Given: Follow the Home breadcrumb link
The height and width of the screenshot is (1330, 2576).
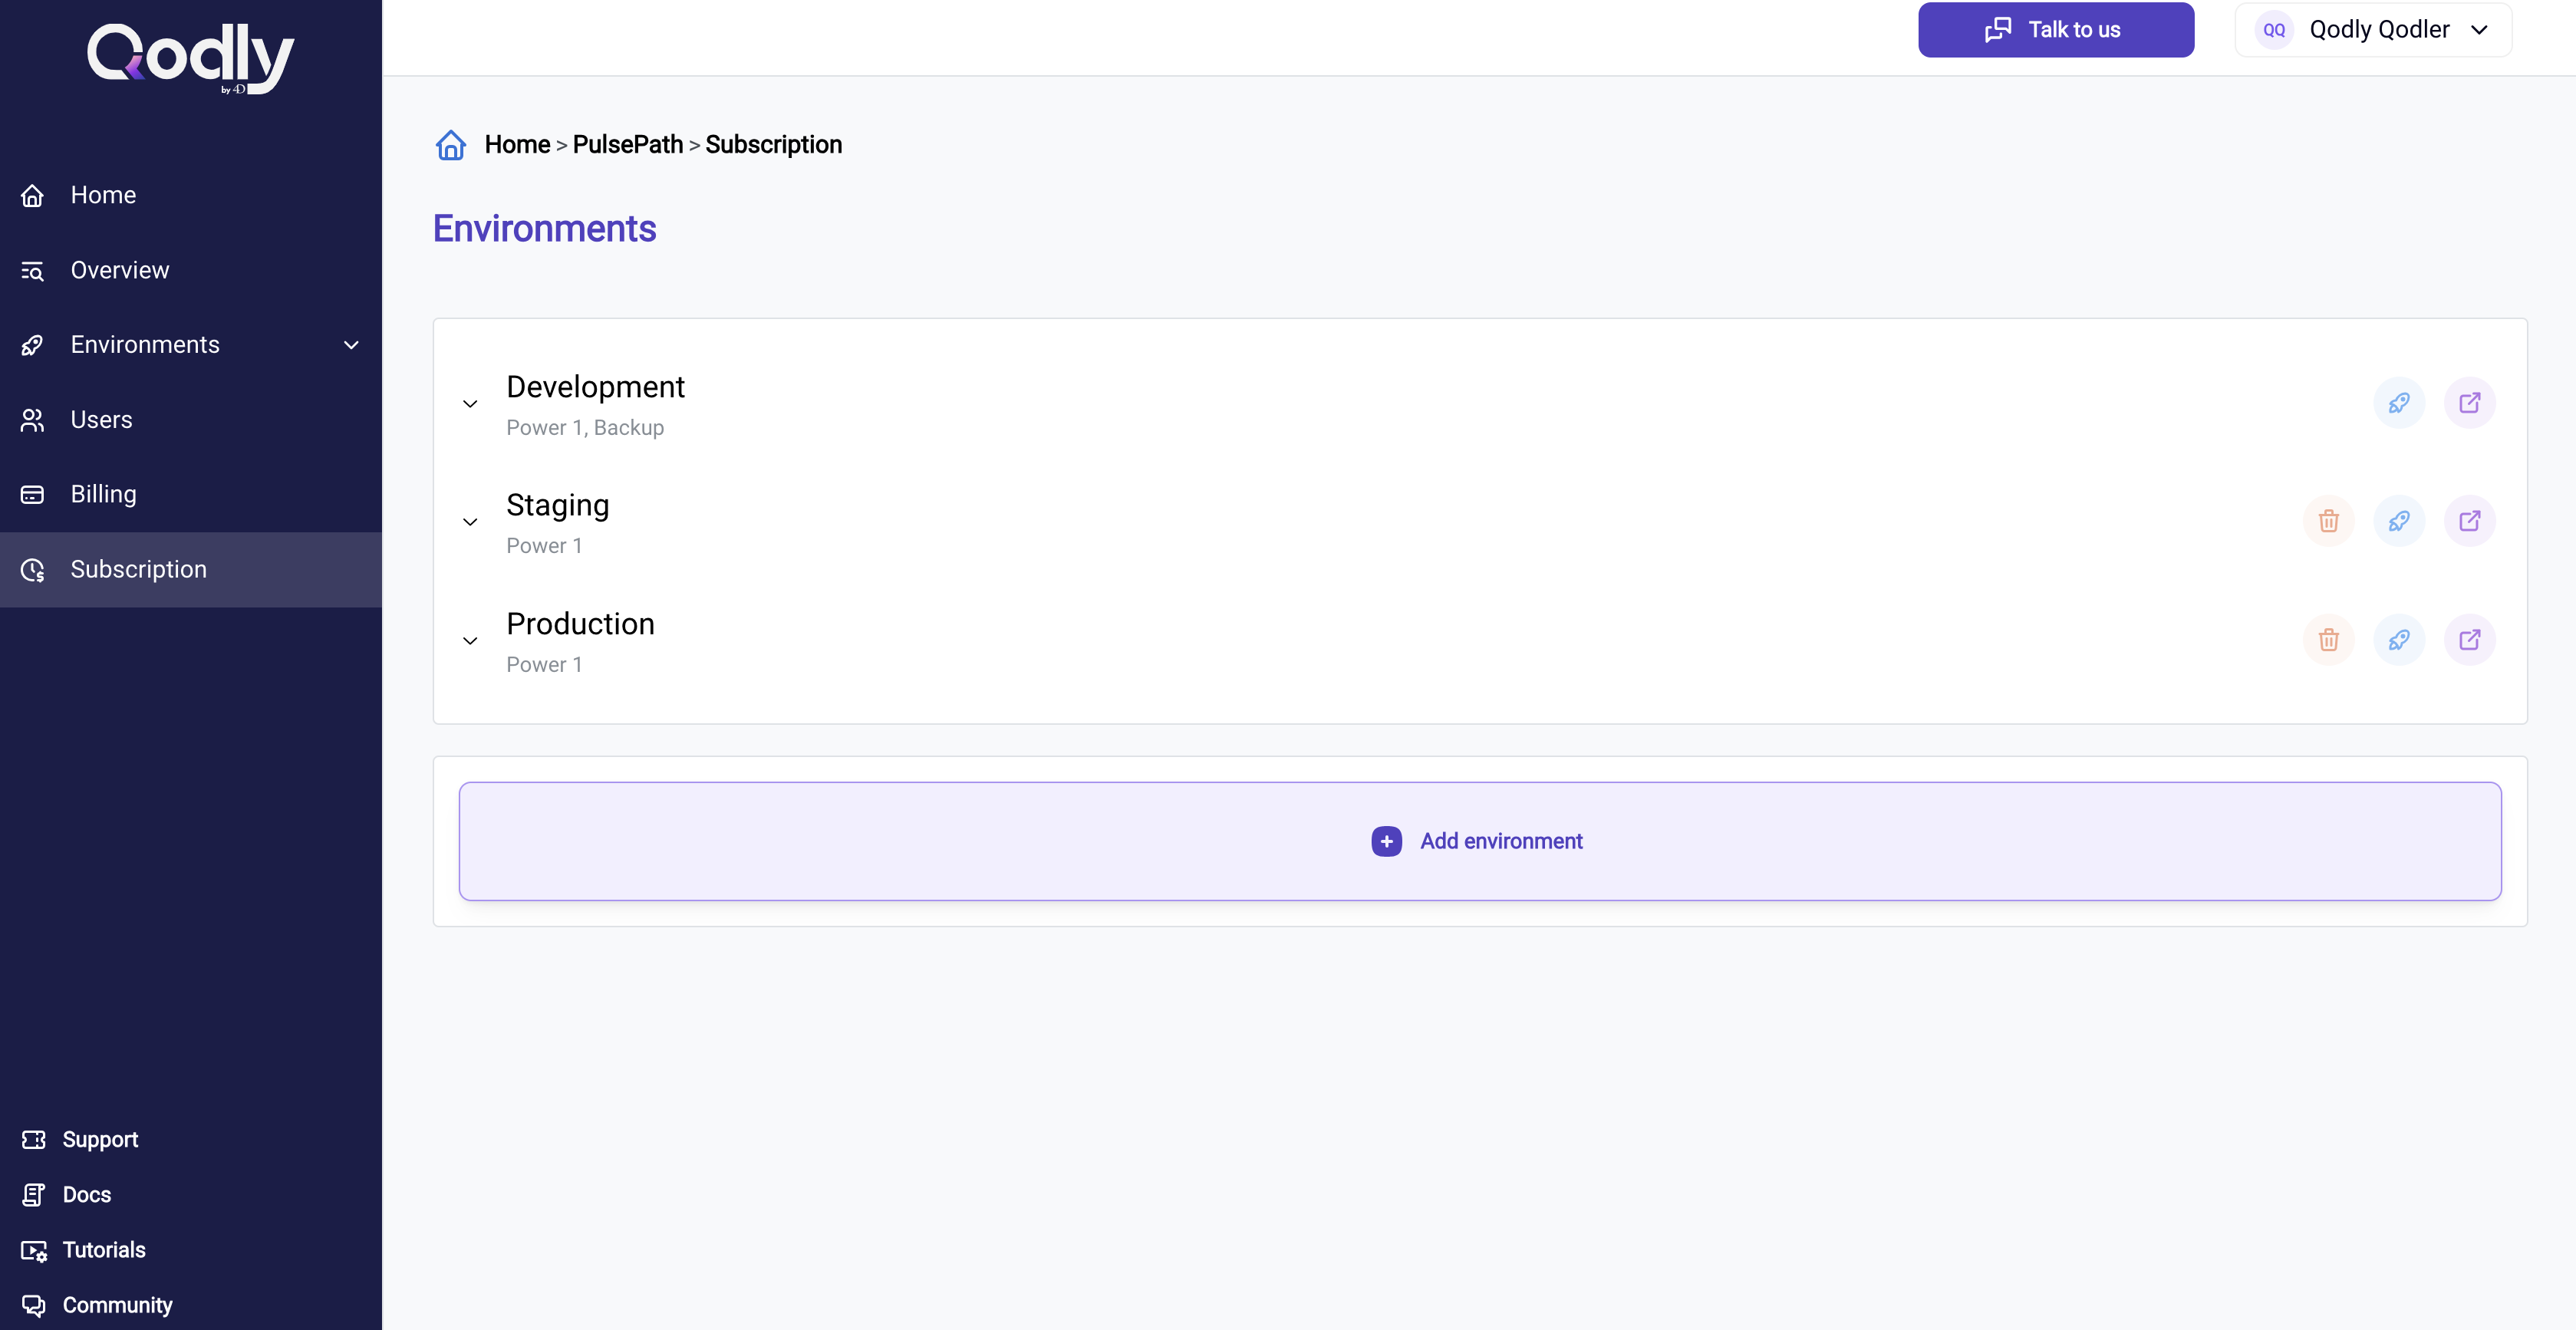Looking at the screenshot, I should pos(517,145).
